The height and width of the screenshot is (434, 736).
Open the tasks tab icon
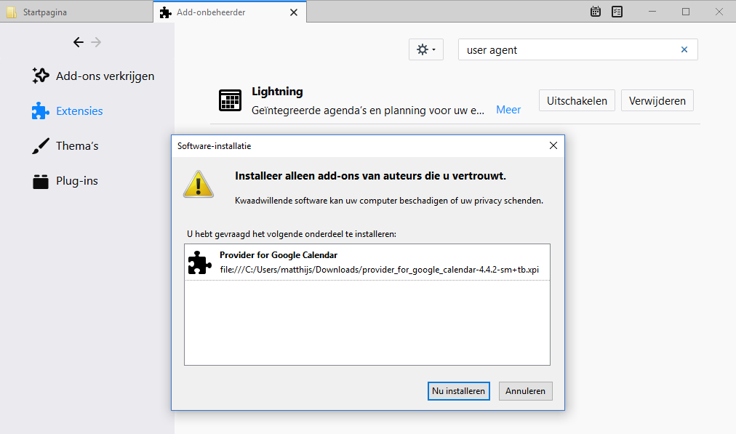pyautogui.click(x=617, y=12)
